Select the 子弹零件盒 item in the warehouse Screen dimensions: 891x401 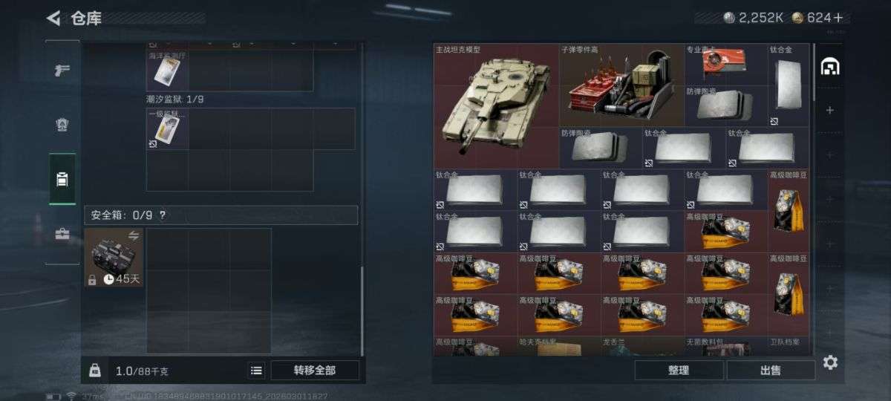(621, 85)
